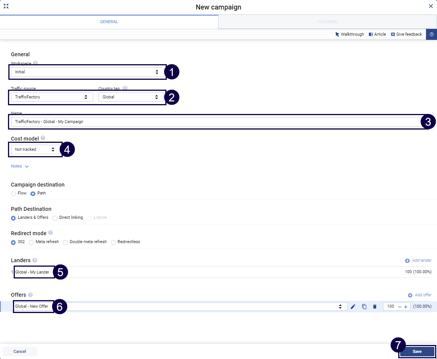Click the minus icon to decrease offer weight
Viewport: 437px width, 359px height.
point(399,307)
